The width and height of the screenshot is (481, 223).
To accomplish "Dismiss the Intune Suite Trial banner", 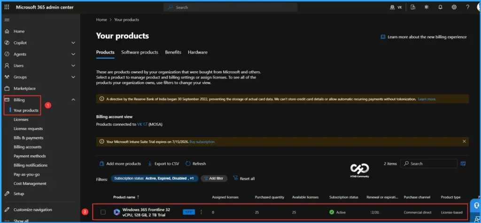I will coord(464,141).
